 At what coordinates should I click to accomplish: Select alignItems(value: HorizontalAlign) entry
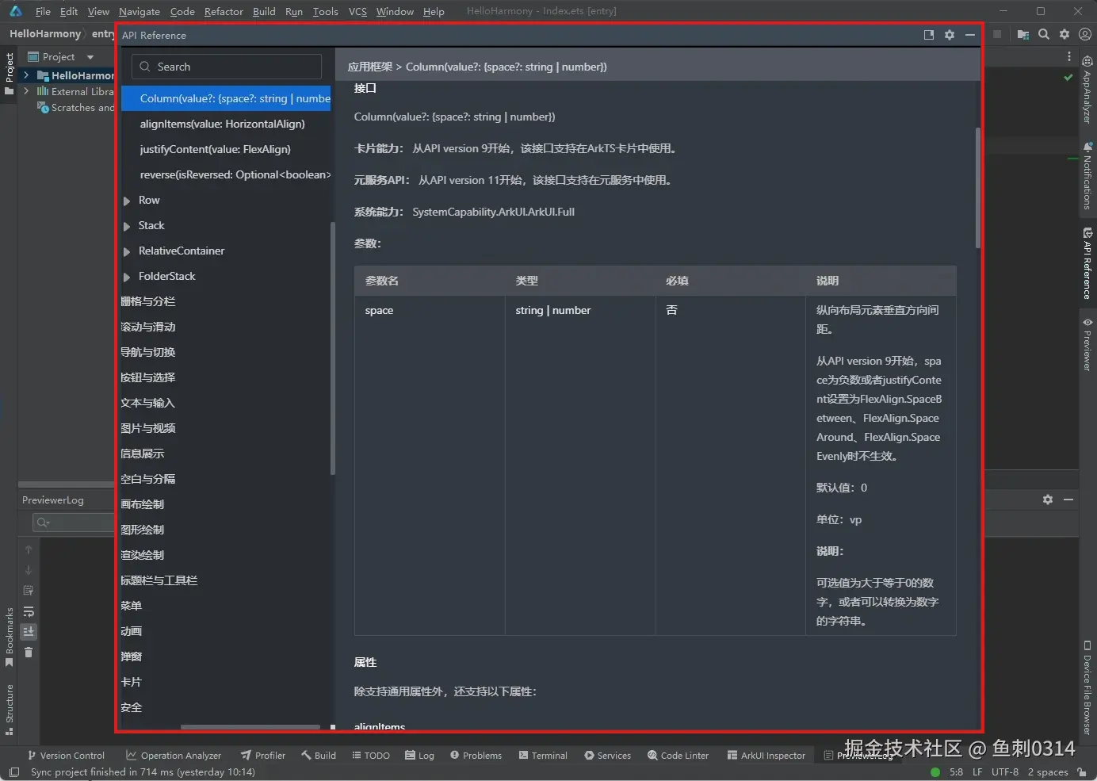tap(222, 124)
